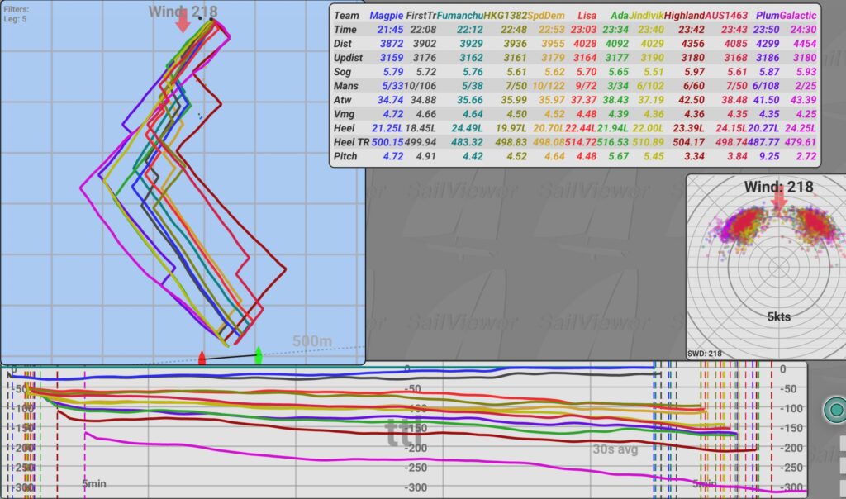
Task: Select the Plum team column header
Action: [x=768, y=16]
